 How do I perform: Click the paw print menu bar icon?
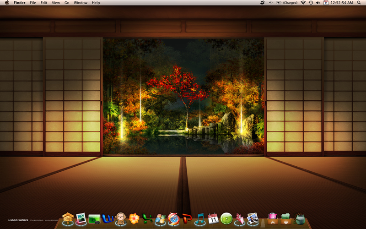click(x=263, y=3)
